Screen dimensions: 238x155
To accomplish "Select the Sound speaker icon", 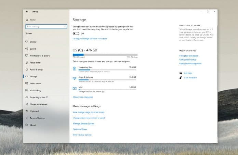I will (27, 49).
